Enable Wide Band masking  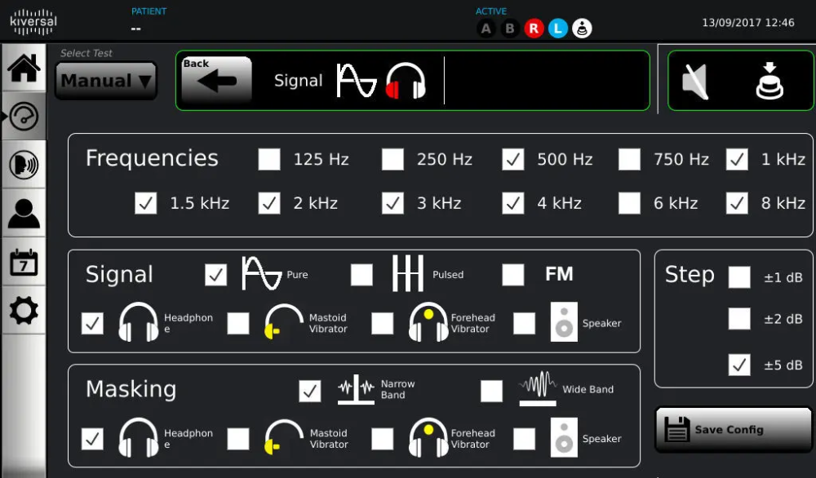[491, 392]
